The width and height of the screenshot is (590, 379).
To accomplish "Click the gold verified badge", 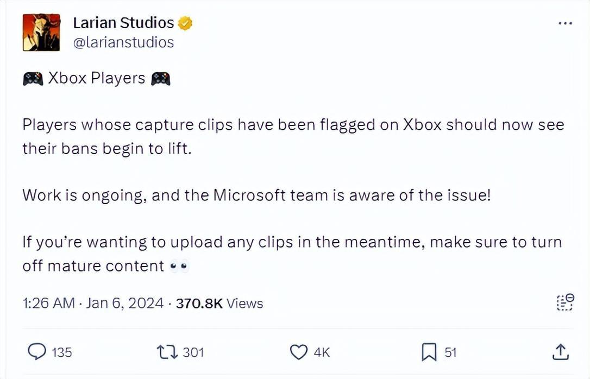I will (185, 23).
